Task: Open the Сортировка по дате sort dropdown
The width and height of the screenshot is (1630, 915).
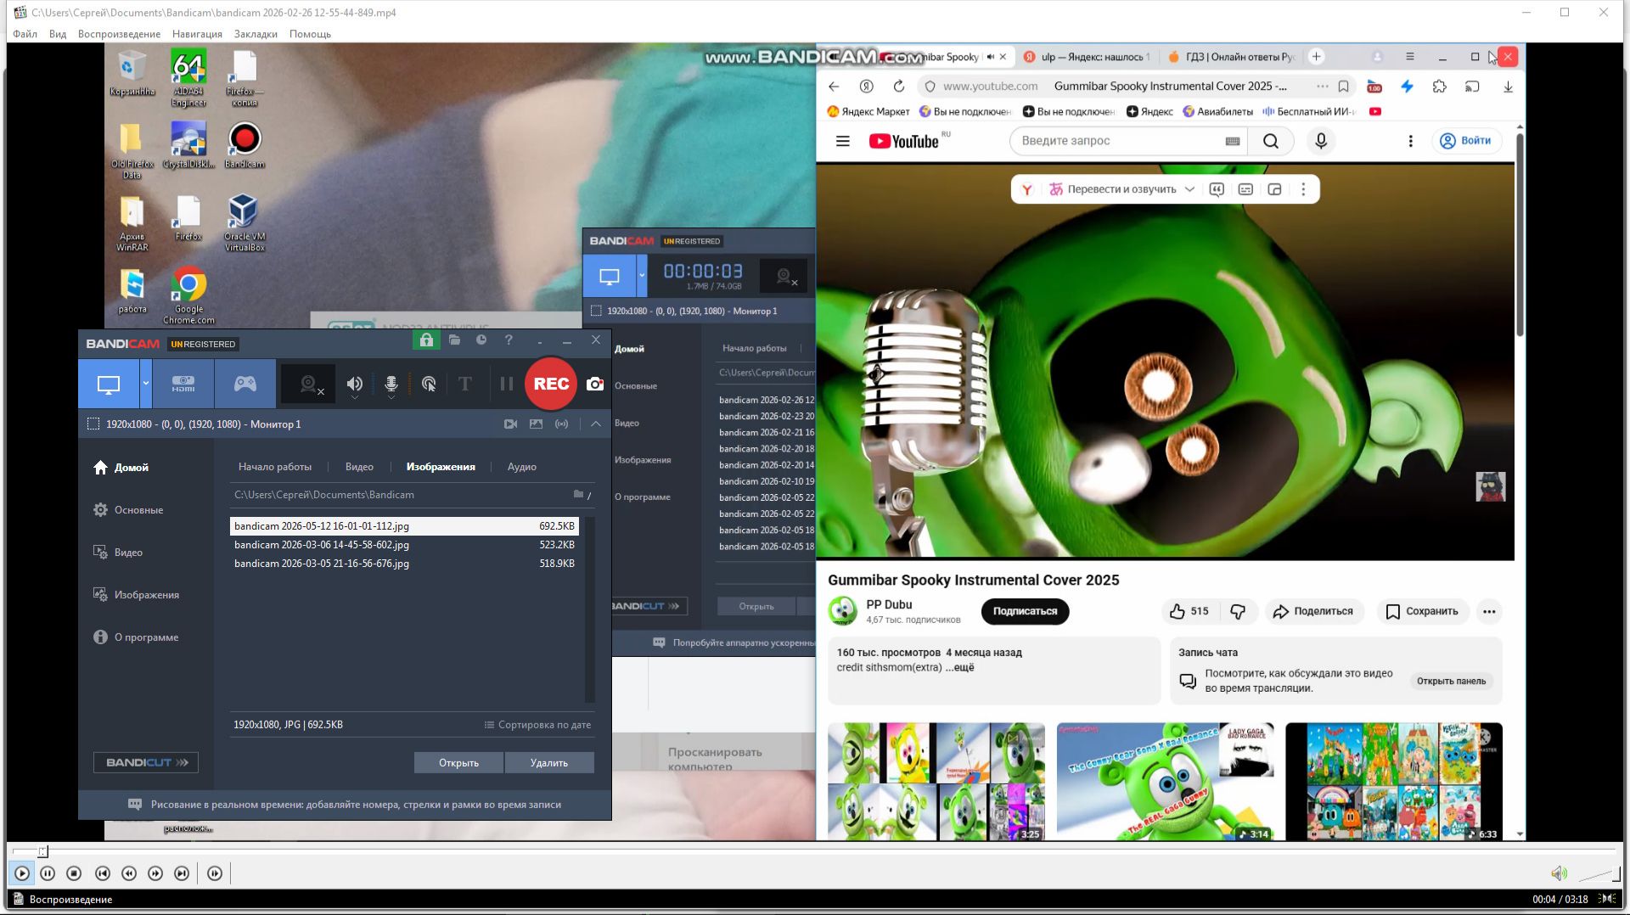Action: point(537,725)
